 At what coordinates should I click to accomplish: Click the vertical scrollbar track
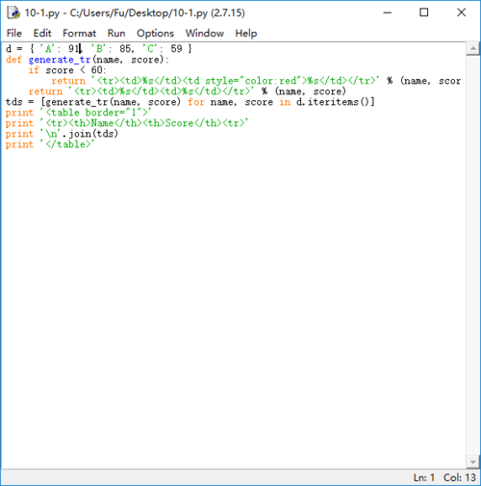point(473,255)
